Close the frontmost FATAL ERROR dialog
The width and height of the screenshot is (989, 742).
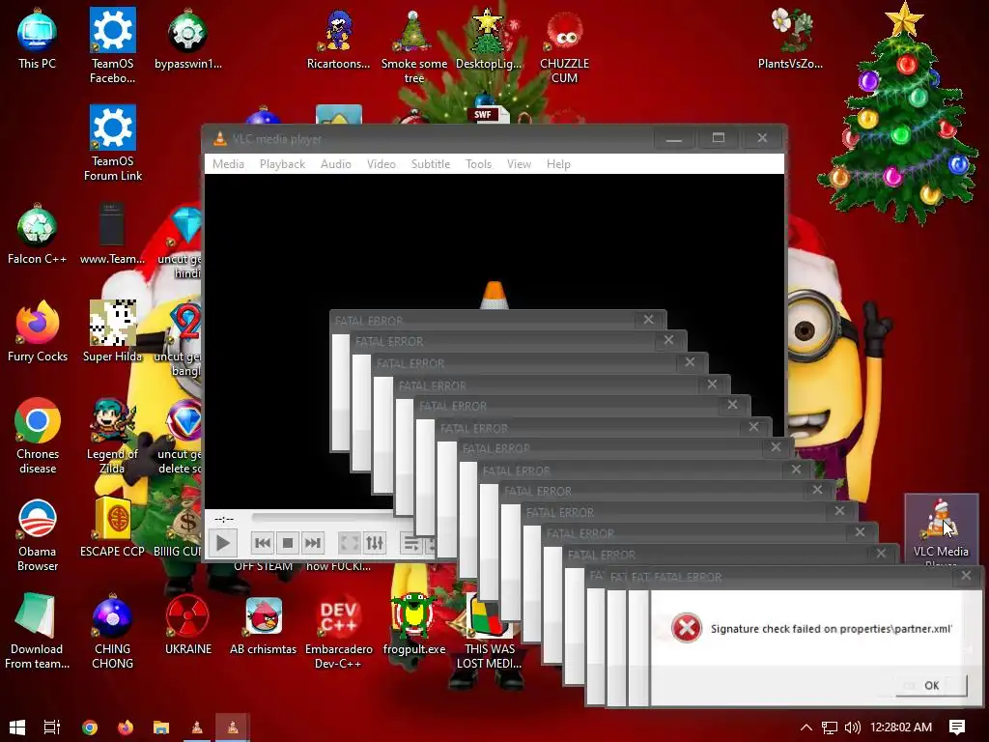pos(966,576)
